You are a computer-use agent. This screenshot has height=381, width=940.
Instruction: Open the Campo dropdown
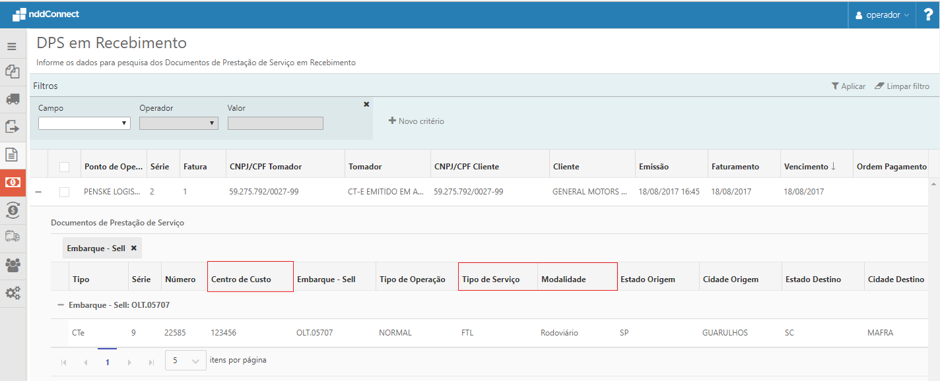84,123
